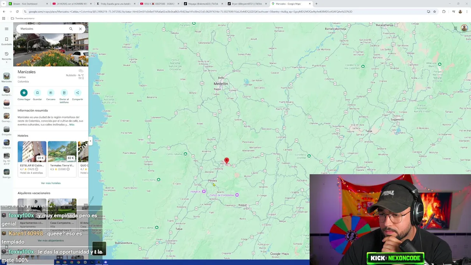Click the Pereira label on the map
This screenshot has width=471, height=265.
point(213,181)
